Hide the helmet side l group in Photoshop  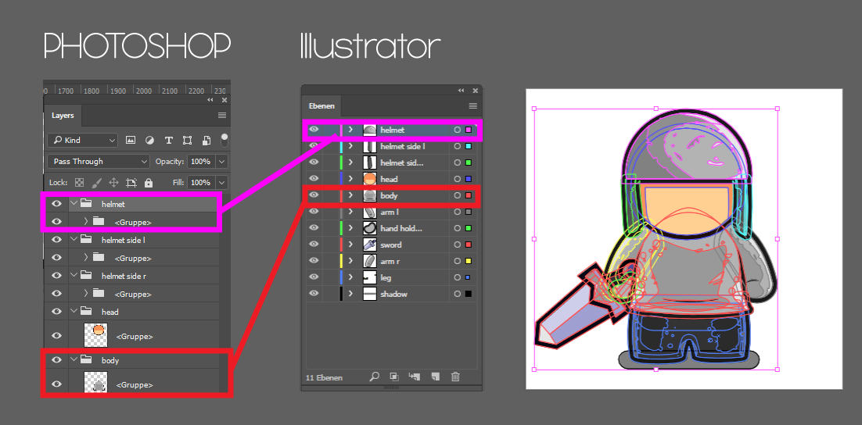(x=56, y=239)
